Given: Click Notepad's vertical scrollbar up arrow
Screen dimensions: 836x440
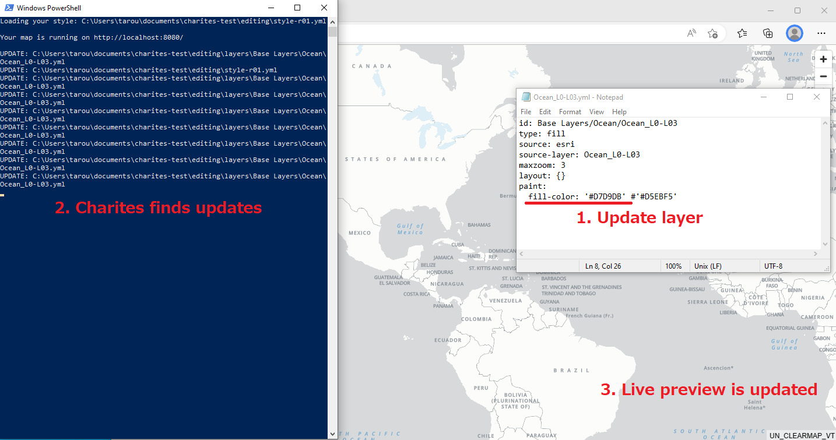Looking at the screenshot, I should point(825,123).
